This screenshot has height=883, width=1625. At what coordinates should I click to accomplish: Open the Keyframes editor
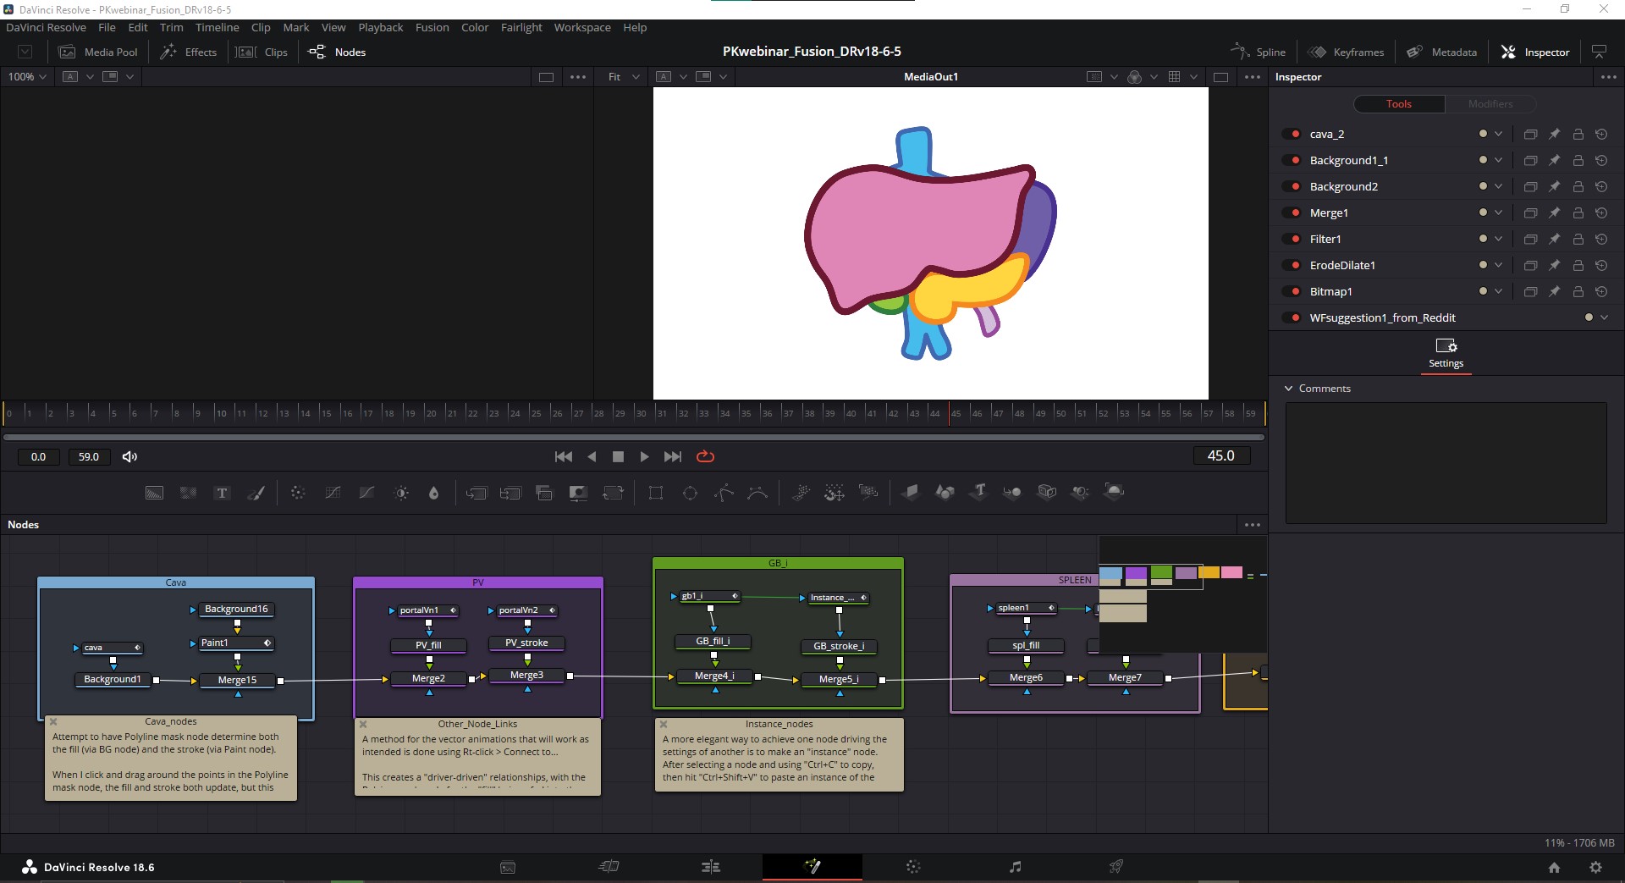pos(1346,52)
